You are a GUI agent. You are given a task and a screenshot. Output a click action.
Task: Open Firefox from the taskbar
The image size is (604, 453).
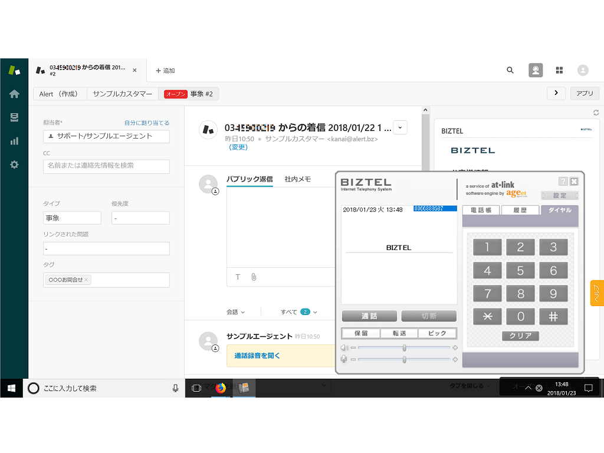pyautogui.click(x=221, y=388)
